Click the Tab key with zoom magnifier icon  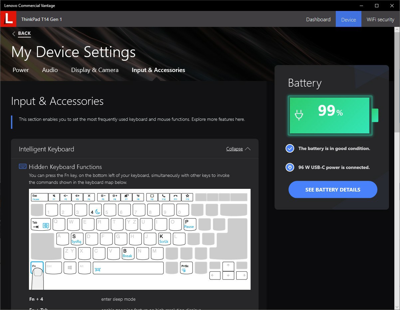41,224
